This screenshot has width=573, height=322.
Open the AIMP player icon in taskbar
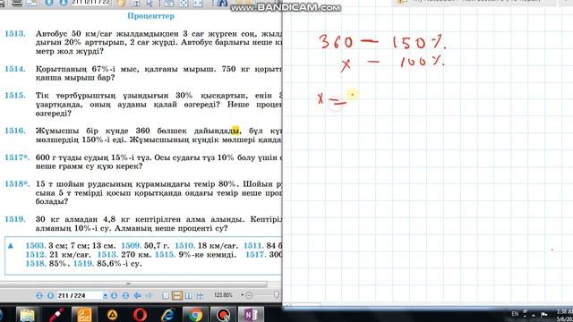112,314
